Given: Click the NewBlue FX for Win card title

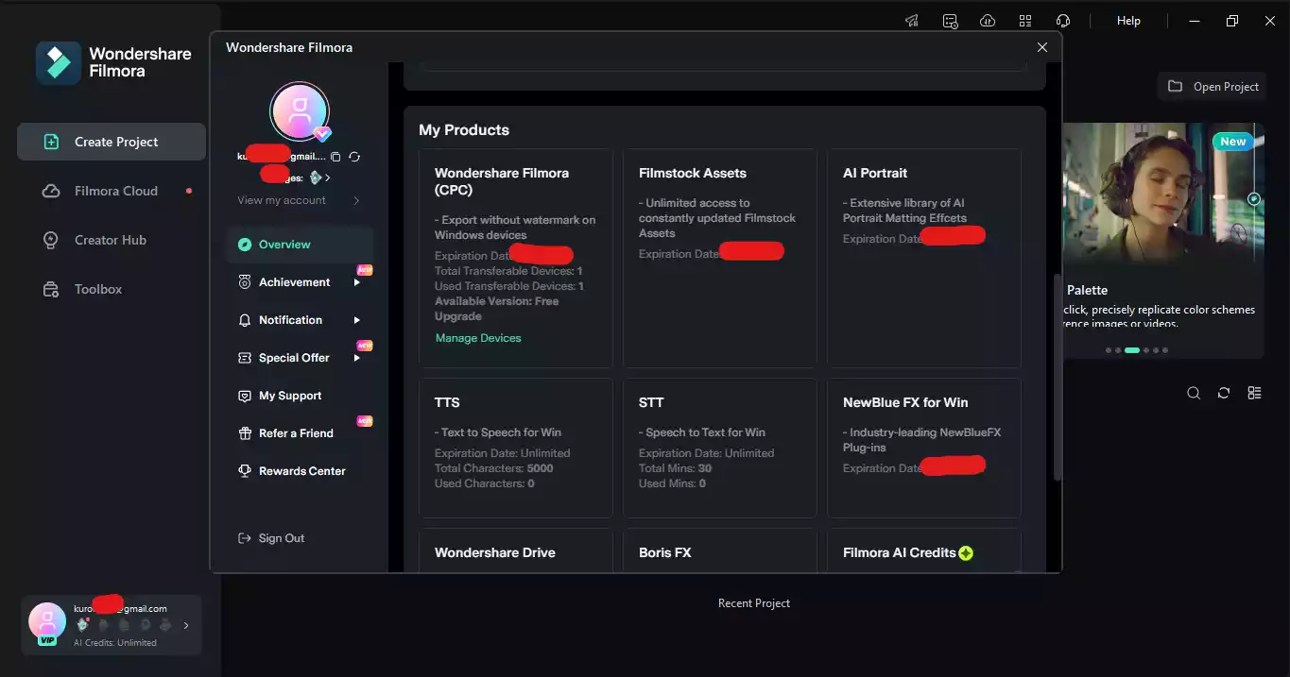Looking at the screenshot, I should [905, 402].
